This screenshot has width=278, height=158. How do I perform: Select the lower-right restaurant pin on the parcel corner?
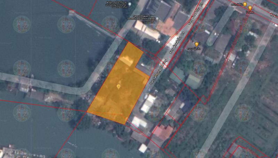tap(250, 8)
